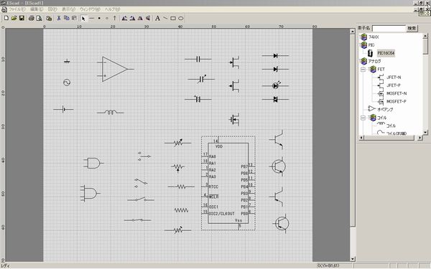Choose the ellipse drawing tool
Viewport: 431px width, 269px height.
[x=180, y=19]
